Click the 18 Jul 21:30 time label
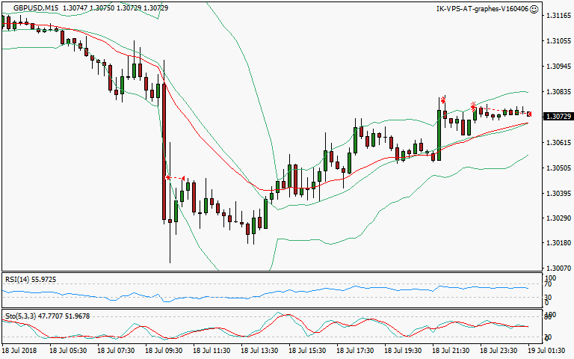Image resolution: width=574 pixels, height=359 pixels. [451, 351]
